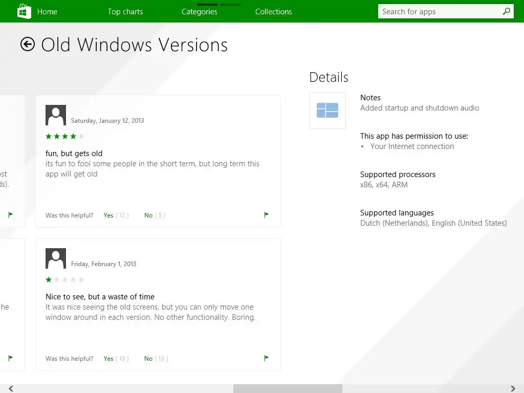The width and height of the screenshot is (524, 393).
Task: Click the flag on the upper cut-off review card
Action: point(11,214)
